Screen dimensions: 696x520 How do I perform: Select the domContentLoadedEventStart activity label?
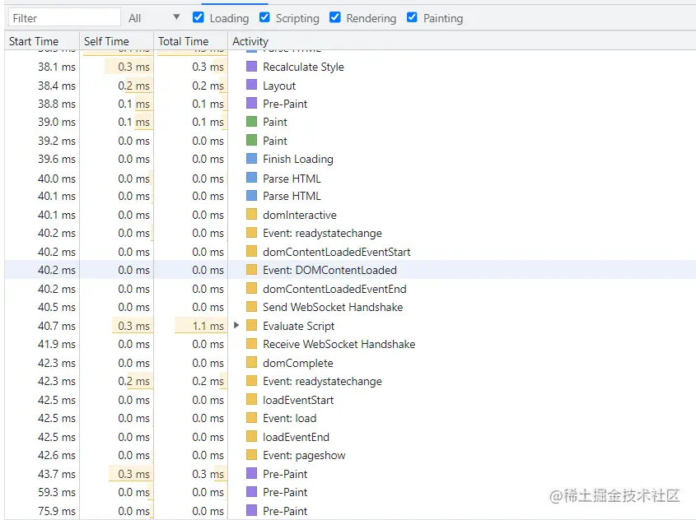click(336, 252)
